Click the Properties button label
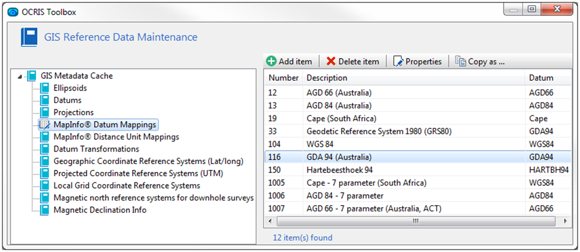Screen dimensions: 580x252 pos(424,62)
